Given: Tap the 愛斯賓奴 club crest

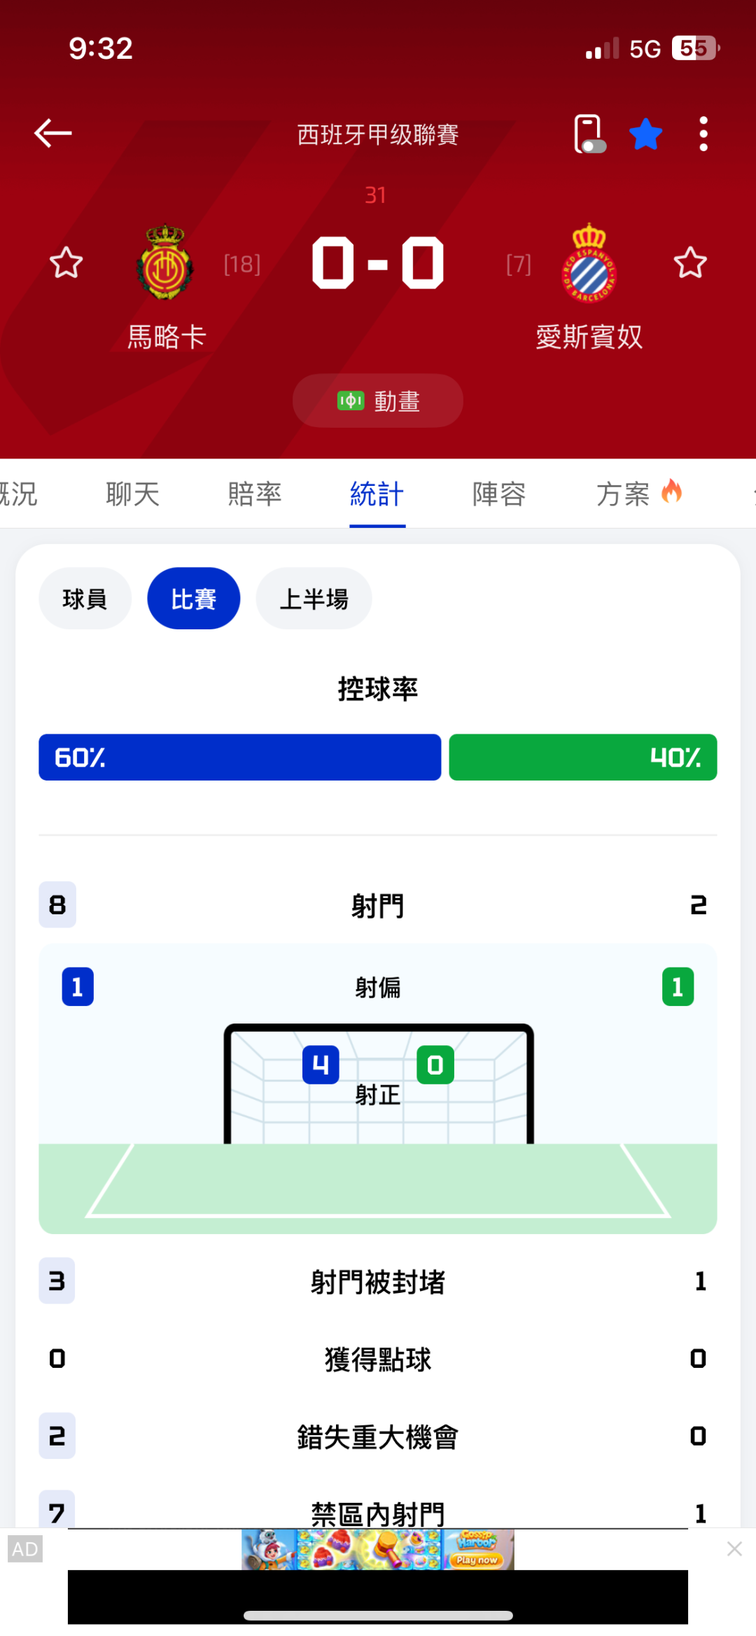Looking at the screenshot, I should pyautogui.click(x=589, y=263).
